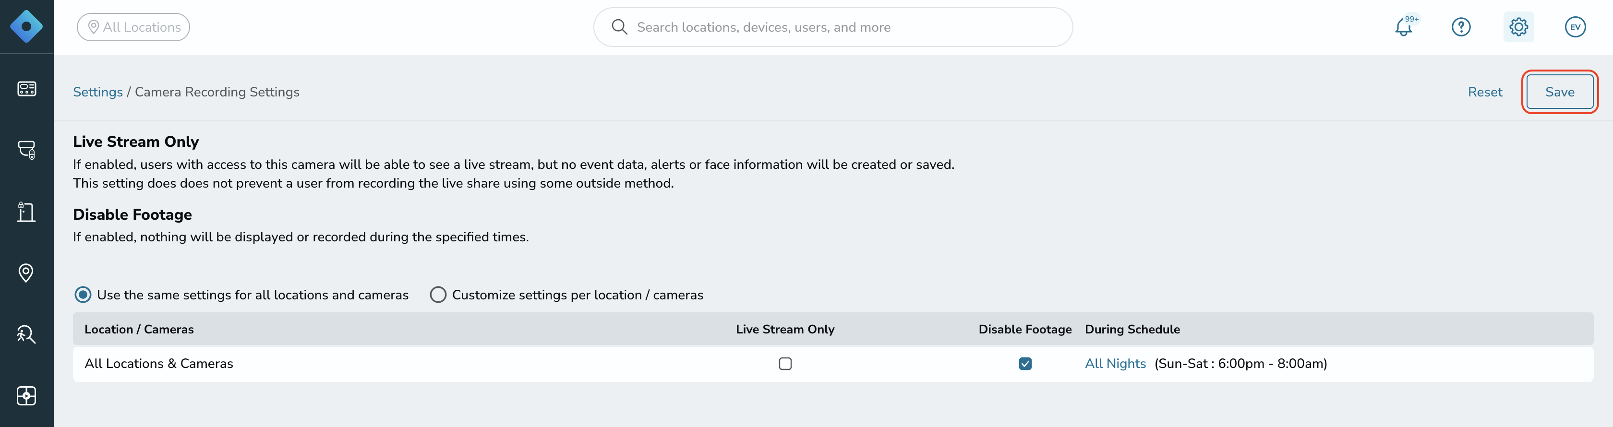
Task: Open the EV user profile avatar
Action: pos(1576,27)
